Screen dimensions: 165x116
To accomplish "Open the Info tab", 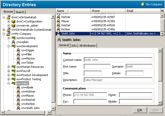I will click(74, 46).
